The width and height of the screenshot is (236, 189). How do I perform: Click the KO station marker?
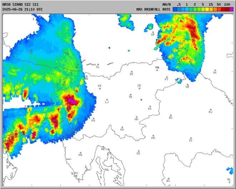coord(122,127)
